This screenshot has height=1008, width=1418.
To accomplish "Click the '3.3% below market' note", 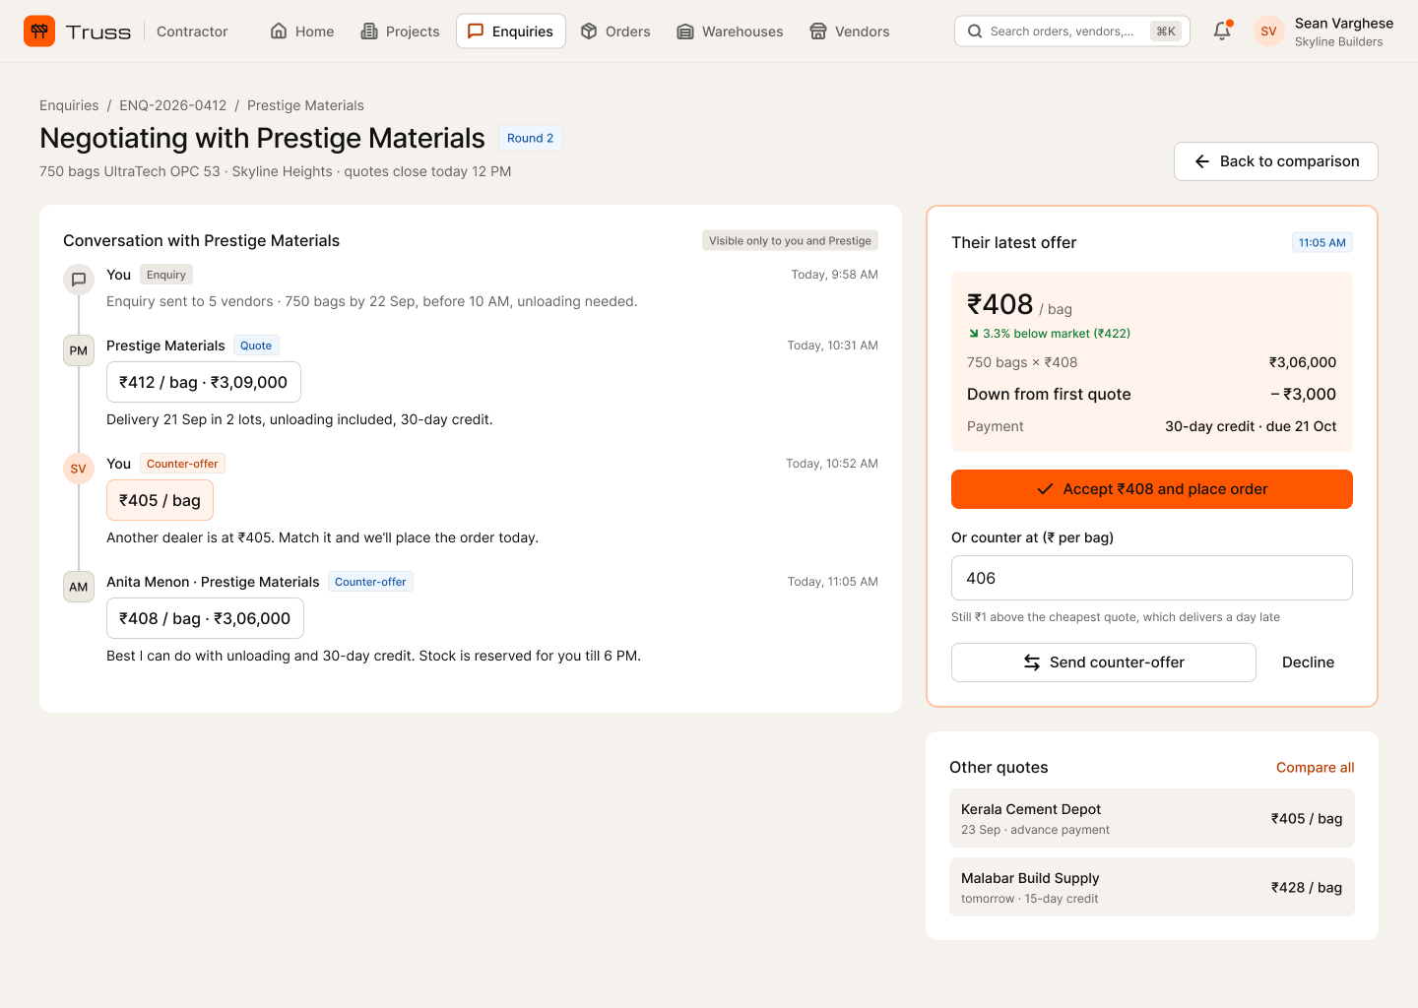I will (1050, 334).
